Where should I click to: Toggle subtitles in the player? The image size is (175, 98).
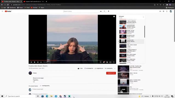tap(100, 62)
